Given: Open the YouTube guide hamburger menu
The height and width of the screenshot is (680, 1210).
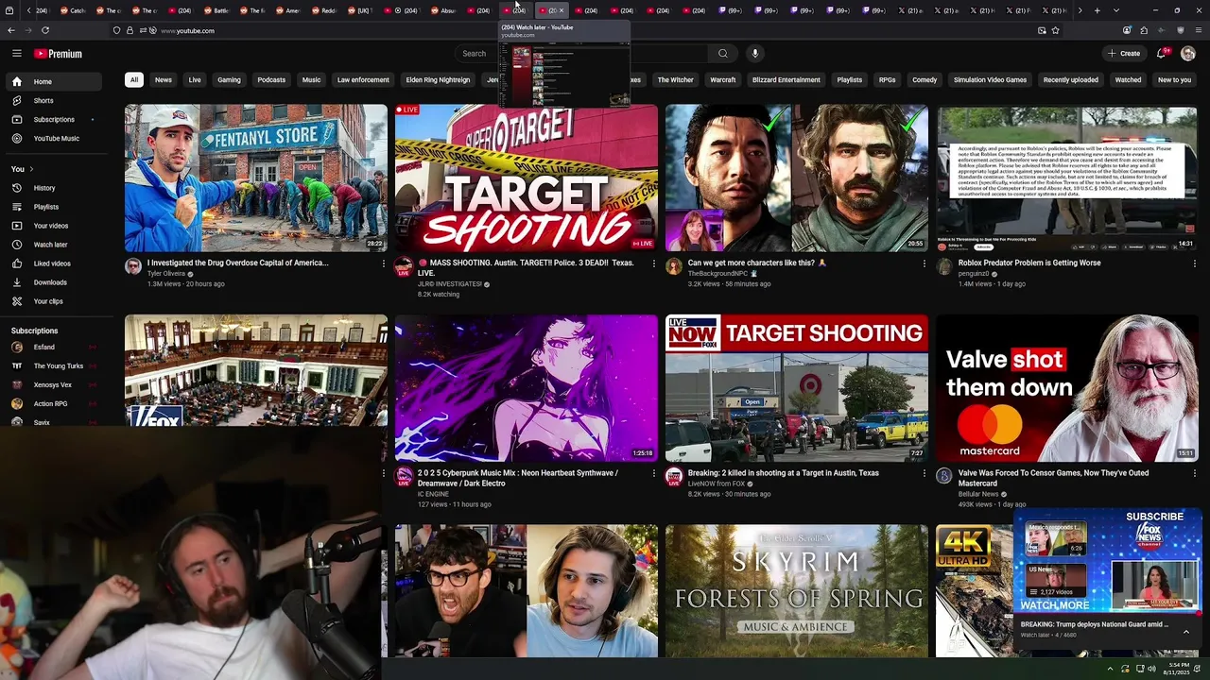Looking at the screenshot, I should [x=17, y=54].
